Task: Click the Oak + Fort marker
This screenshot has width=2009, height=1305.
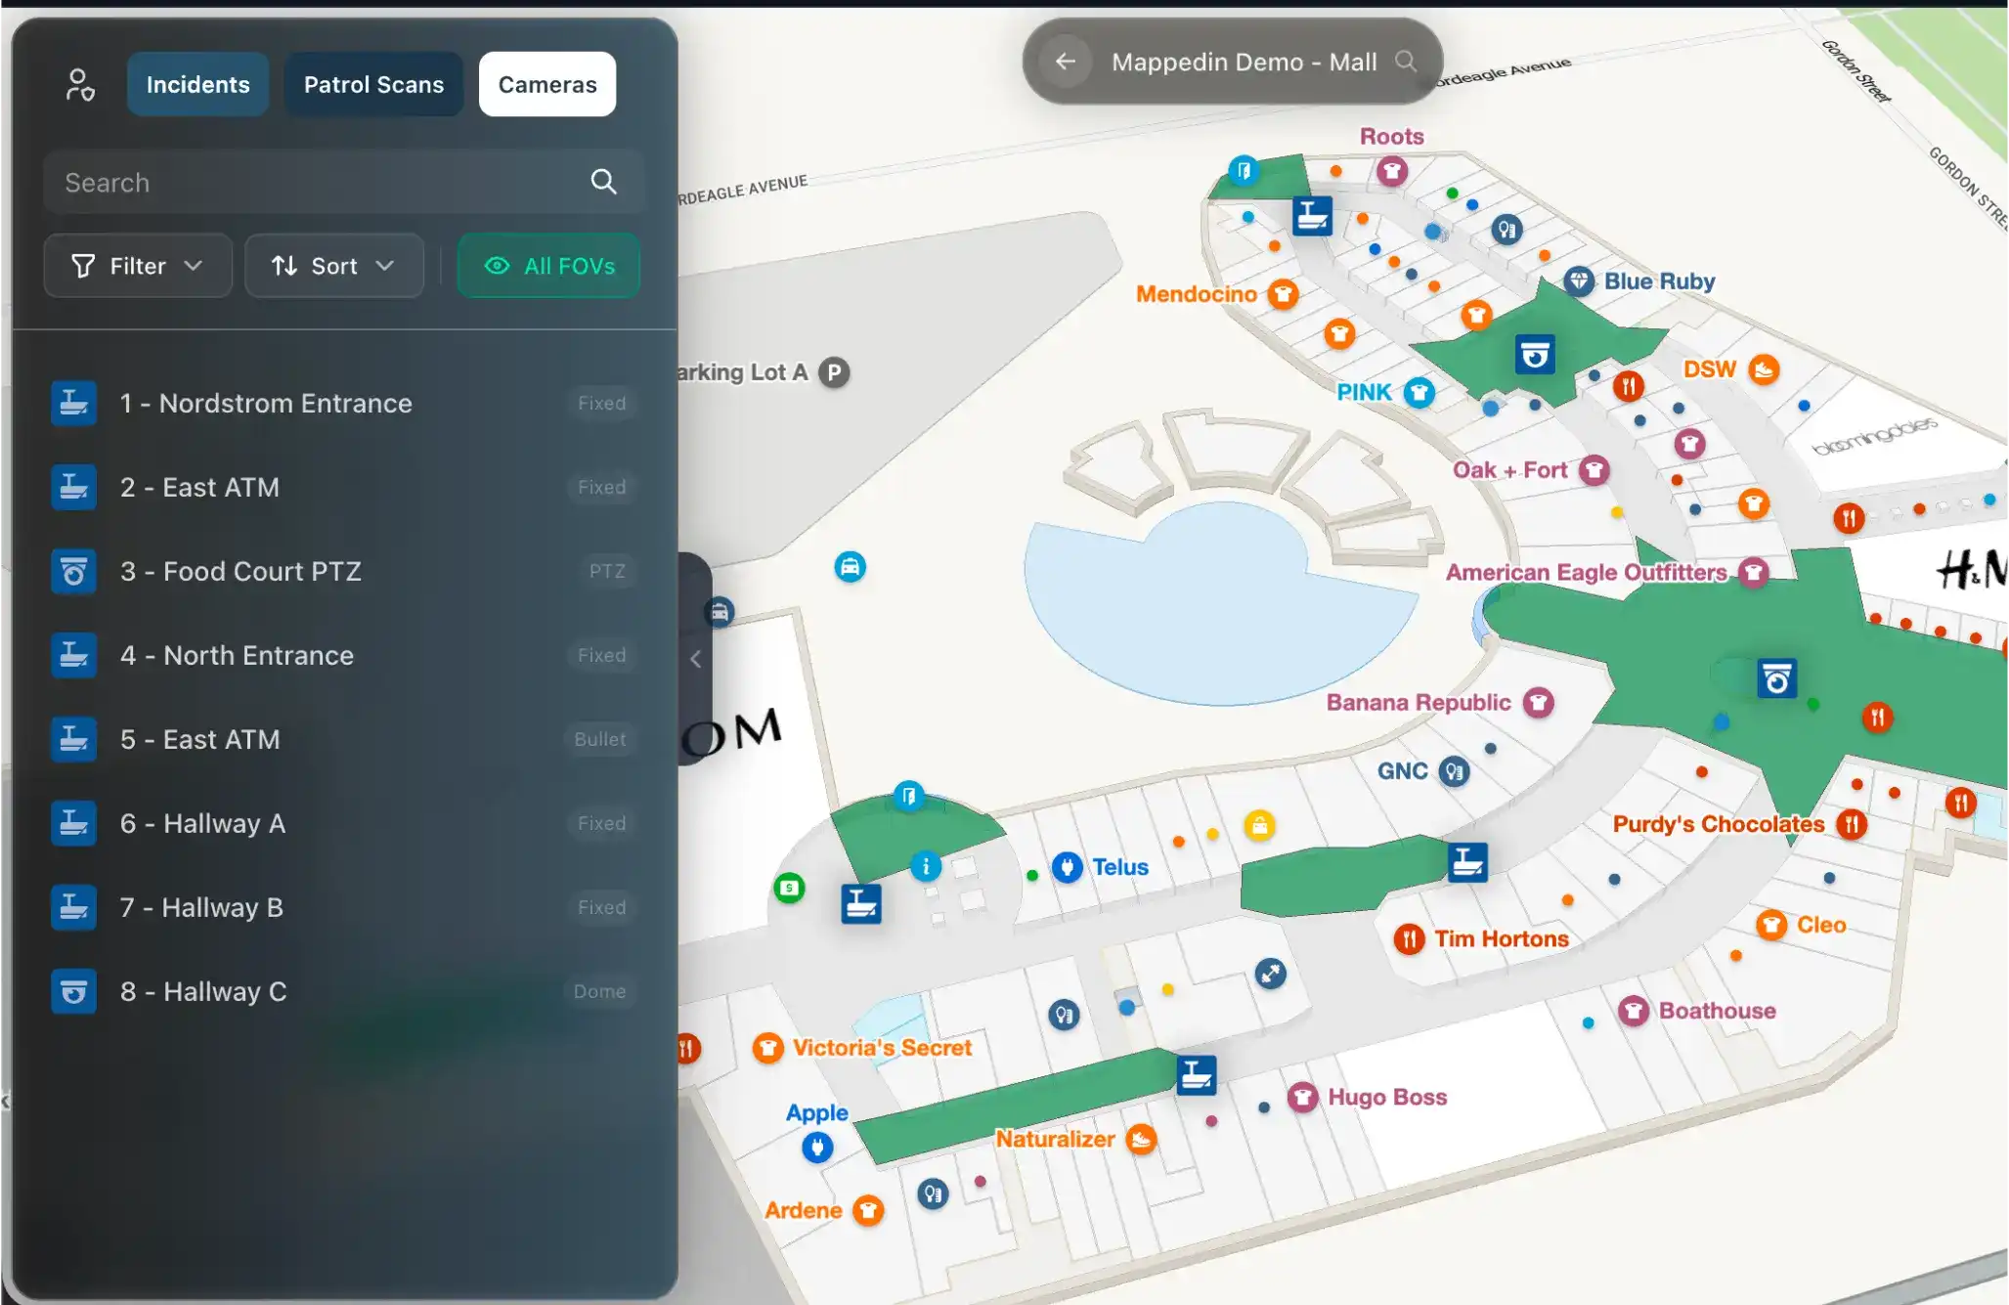Action: 1594,470
